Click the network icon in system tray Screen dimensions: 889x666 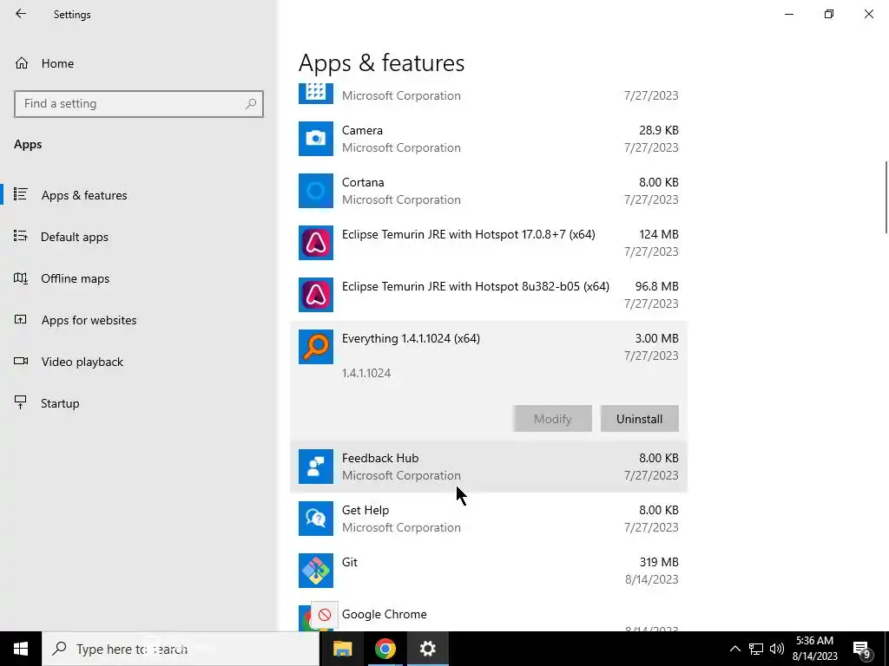click(756, 649)
